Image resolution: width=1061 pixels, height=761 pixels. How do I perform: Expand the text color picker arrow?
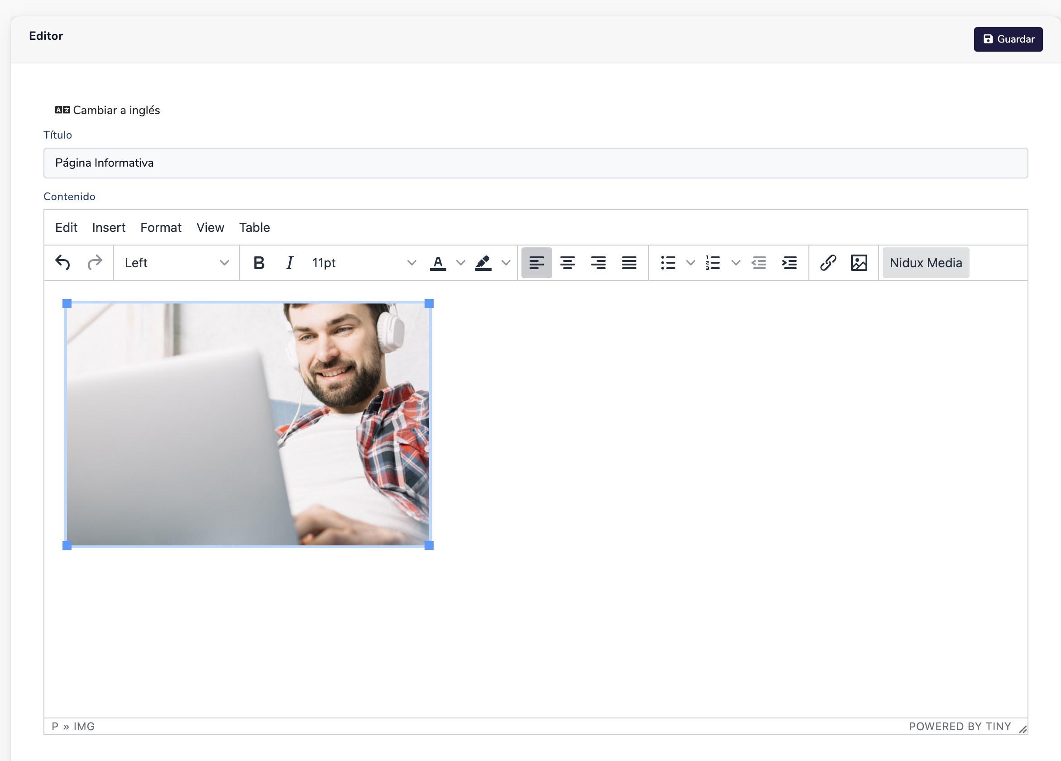(461, 263)
